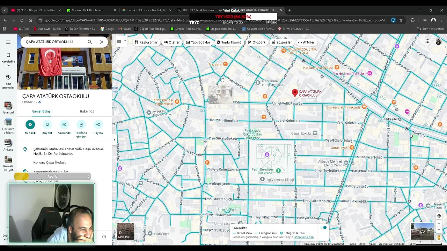Click the my location button
Viewport: 447px width, 251px height.
point(439,216)
